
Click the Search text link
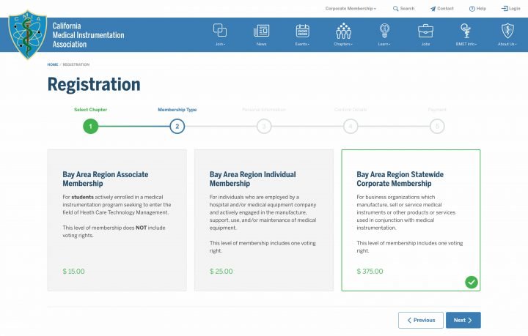pos(407,8)
